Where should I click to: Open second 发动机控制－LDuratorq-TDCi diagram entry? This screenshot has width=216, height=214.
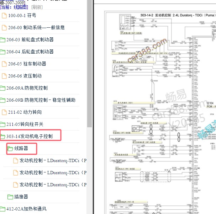click(53, 173)
